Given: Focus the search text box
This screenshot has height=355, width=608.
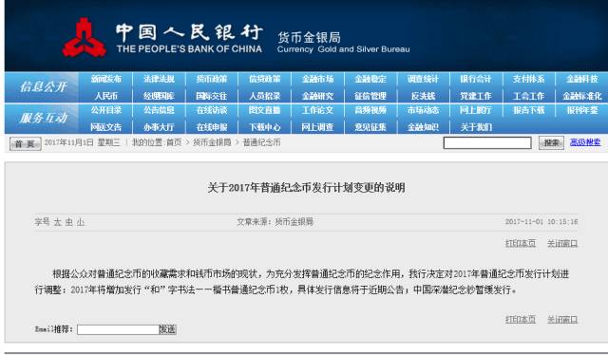Looking at the screenshot, I should pyautogui.click(x=487, y=143).
